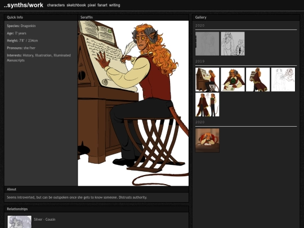Select the Species: Dragonkin line

(x=21, y=26)
